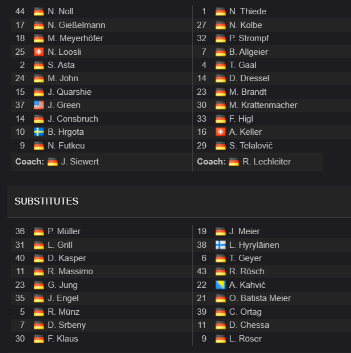
Task: Click the USA flag beside J. Green
Action: pos(39,105)
